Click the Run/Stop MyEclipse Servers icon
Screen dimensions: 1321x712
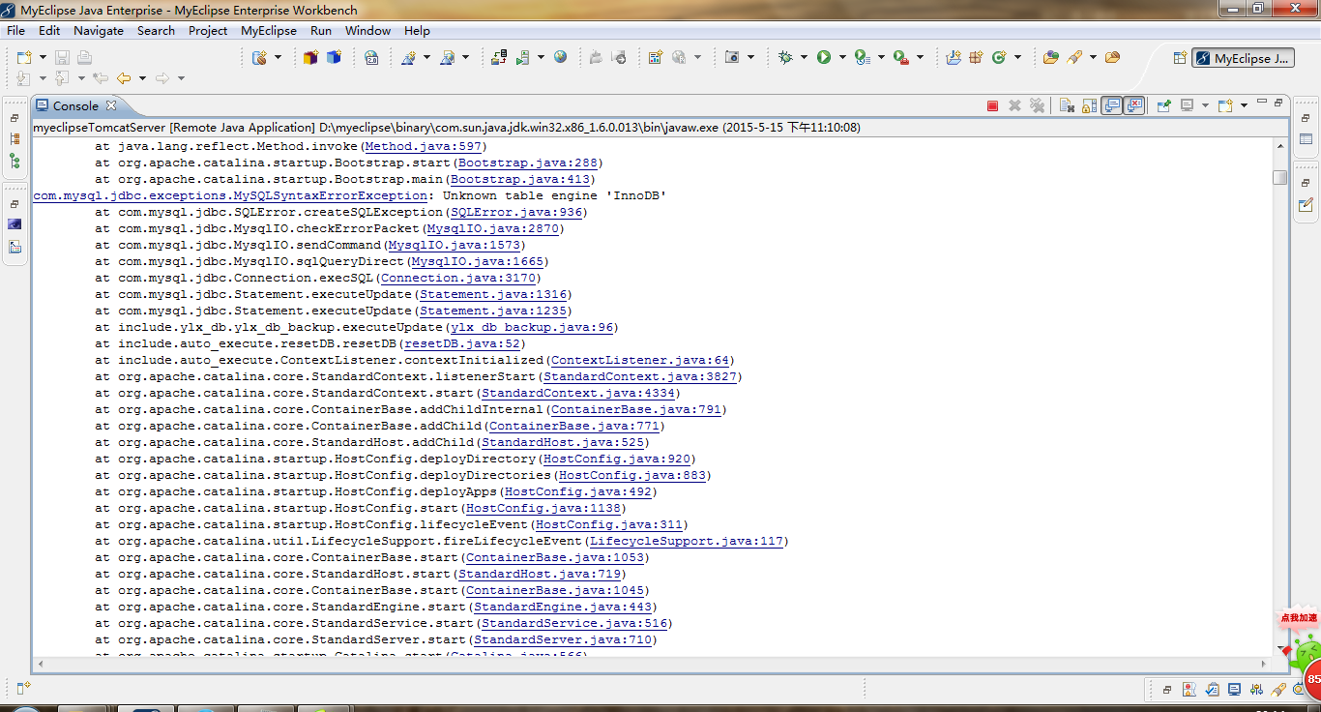(x=522, y=58)
